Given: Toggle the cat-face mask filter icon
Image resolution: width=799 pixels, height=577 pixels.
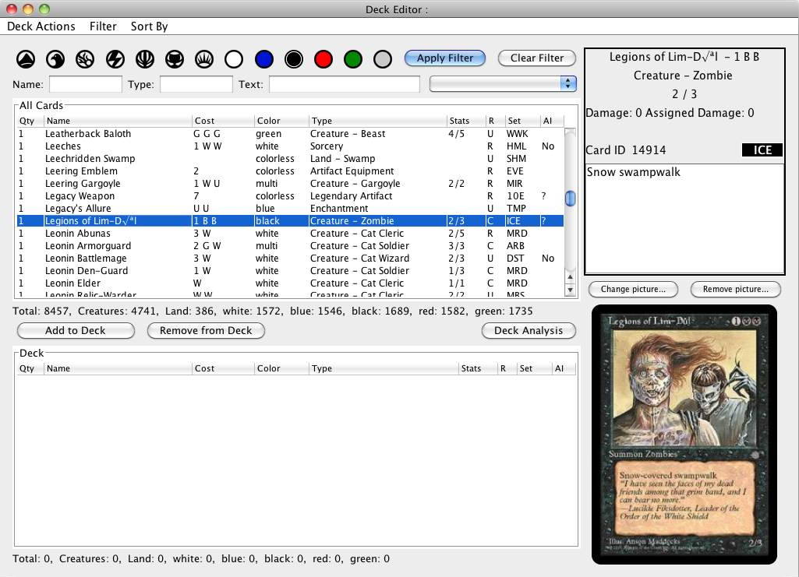Looking at the screenshot, I should (174, 59).
